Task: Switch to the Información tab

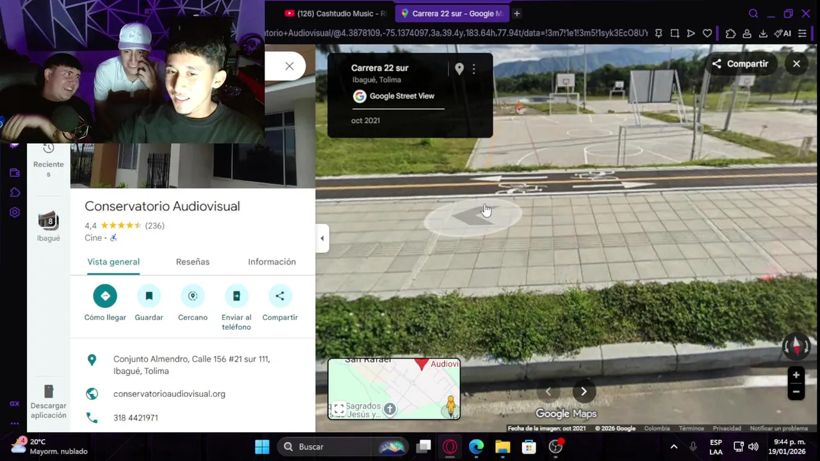Action: point(272,262)
